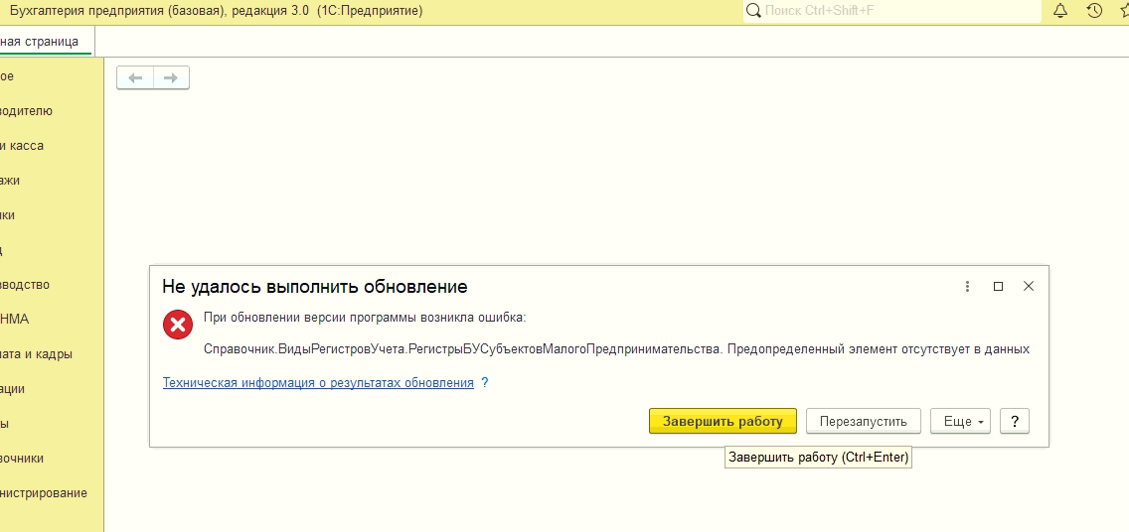Click the Перезапустить button
Image resolution: width=1129 pixels, height=532 pixels.
863,421
